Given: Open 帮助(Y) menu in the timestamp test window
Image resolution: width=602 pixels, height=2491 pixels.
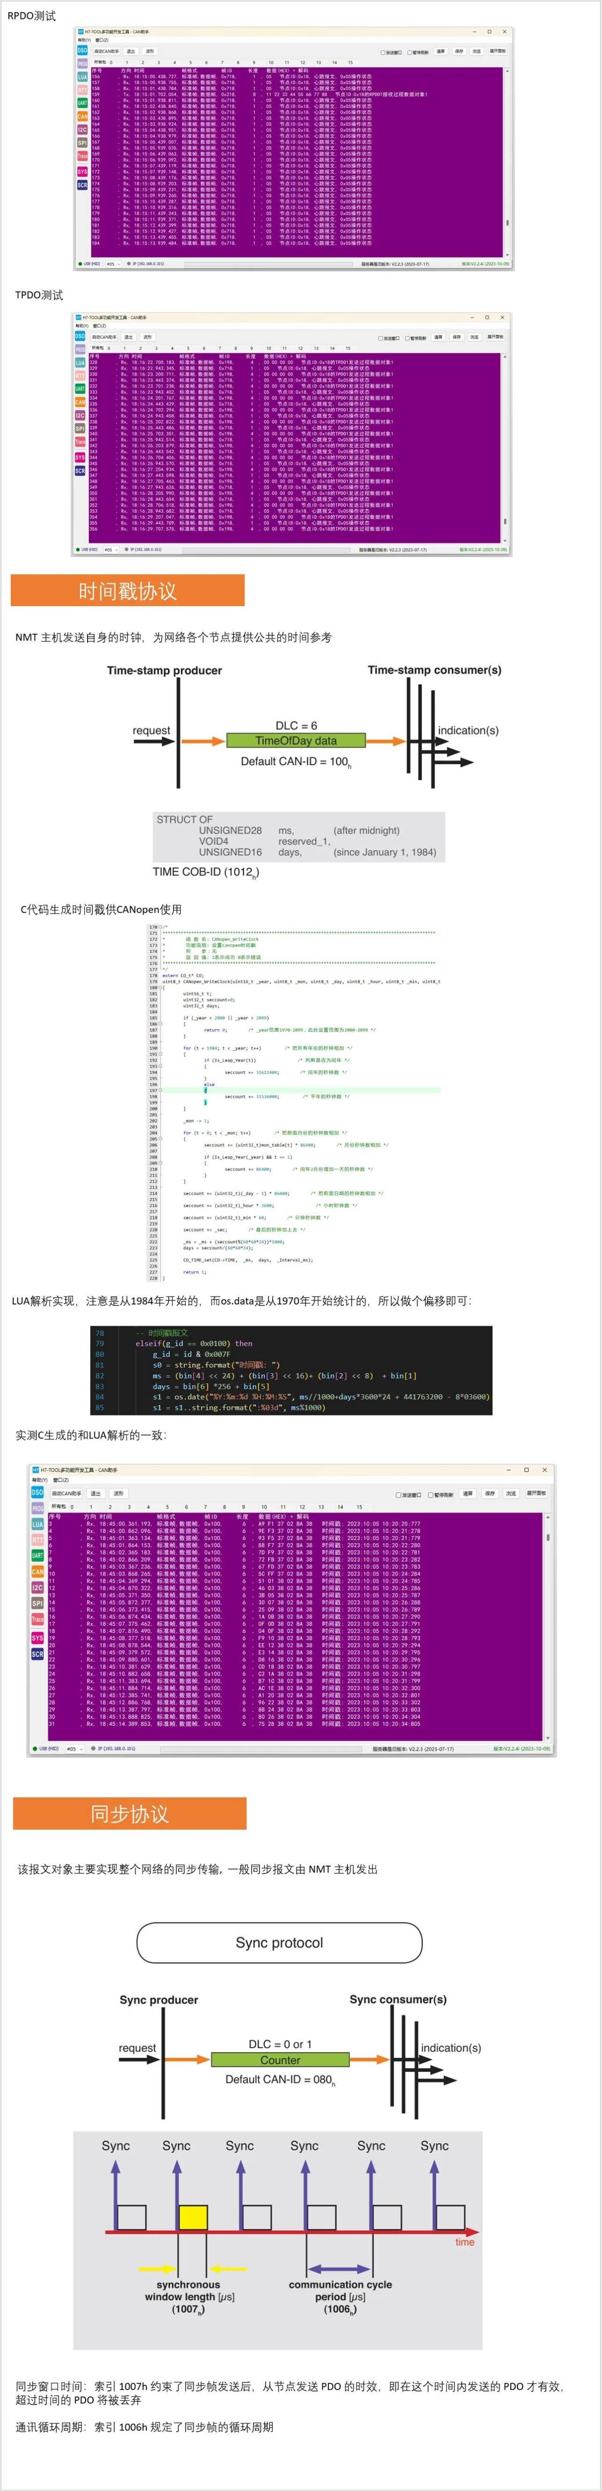Looking at the screenshot, I should 39,1479.
